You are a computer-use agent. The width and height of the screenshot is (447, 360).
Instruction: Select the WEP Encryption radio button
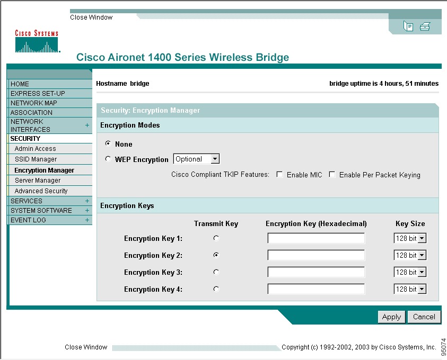[x=108, y=159]
